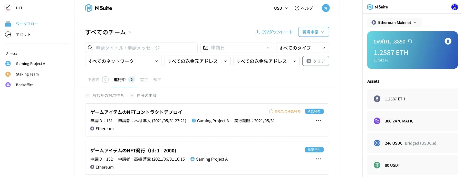Image resolution: width=462 pixels, height=177 pixels.
Task: Click the help question mark icon
Action: tap(297, 8)
